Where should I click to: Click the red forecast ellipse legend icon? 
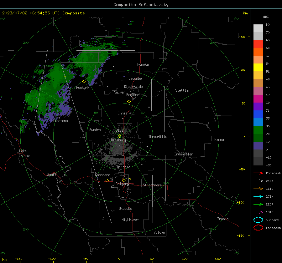[258, 228]
